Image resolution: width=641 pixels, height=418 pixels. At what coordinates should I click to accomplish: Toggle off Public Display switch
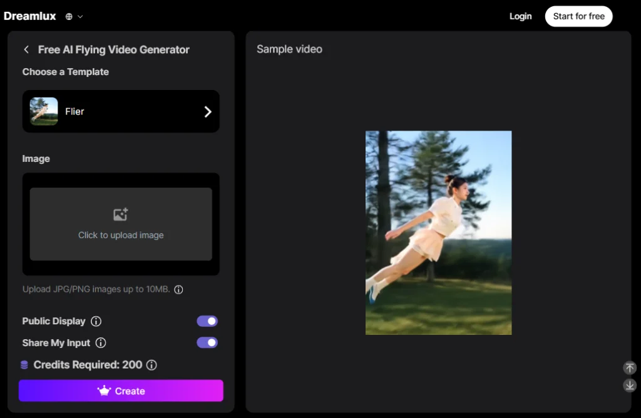coord(207,321)
